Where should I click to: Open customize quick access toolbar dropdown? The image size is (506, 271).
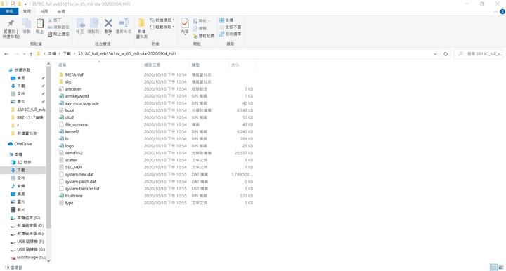[x=25, y=4]
